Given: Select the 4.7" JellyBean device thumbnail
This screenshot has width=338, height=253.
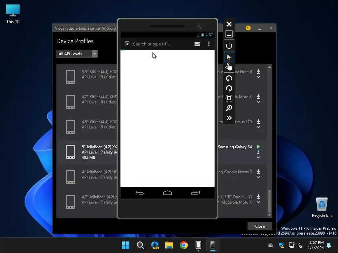Looking at the screenshot, I should [x=71, y=202].
